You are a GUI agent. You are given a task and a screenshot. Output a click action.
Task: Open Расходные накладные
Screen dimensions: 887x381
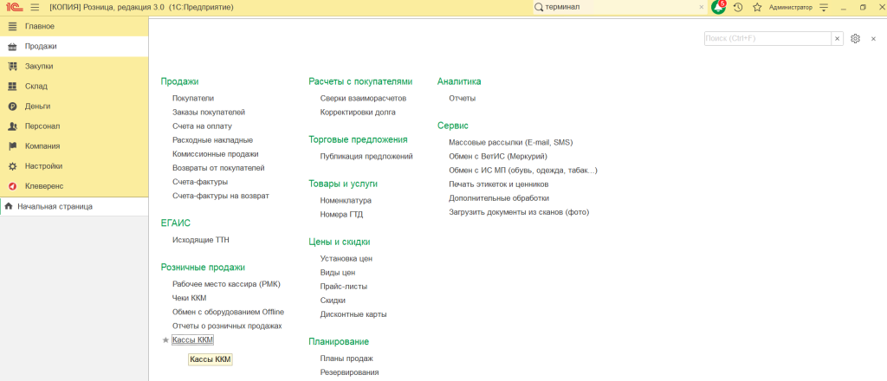point(213,140)
